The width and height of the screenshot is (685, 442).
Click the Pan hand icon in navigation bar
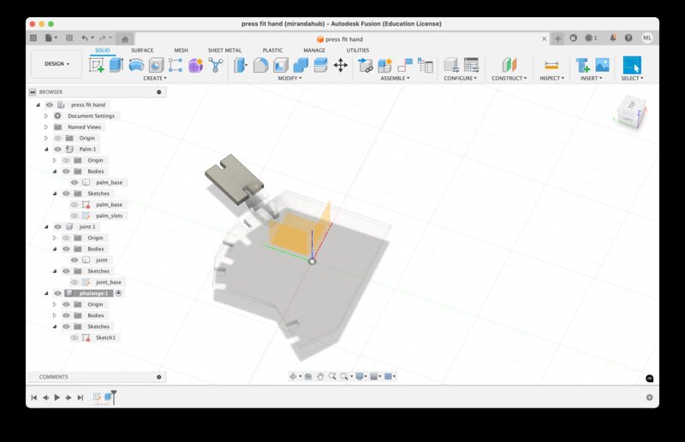(320, 376)
